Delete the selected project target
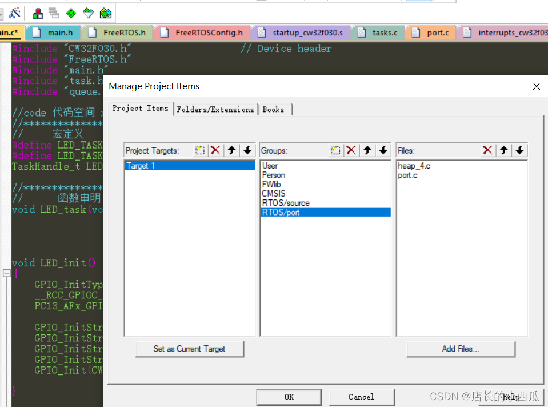Viewport: 548px width, 407px height. (215, 150)
